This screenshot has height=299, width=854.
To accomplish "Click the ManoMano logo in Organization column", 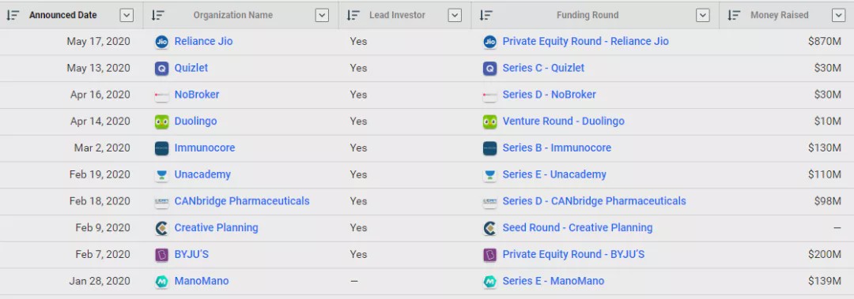I will coord(162,282).
